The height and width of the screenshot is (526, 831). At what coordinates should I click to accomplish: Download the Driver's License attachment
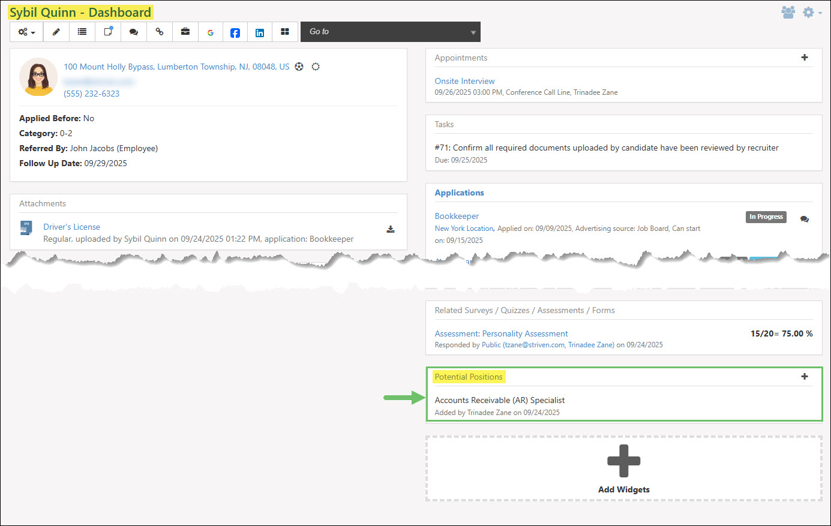(x=391, y=229)
